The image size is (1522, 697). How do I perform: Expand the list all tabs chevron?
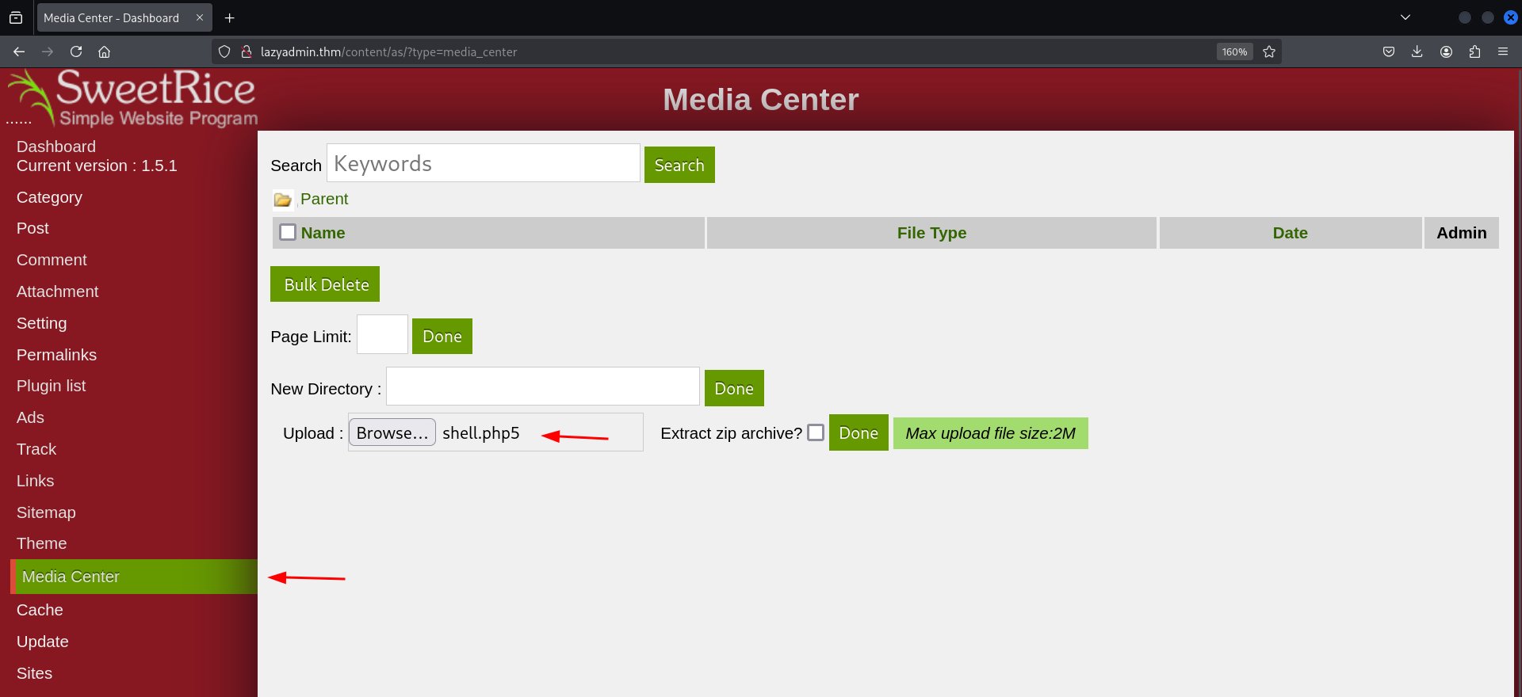pyautogui.click(x=1405, y=17)
